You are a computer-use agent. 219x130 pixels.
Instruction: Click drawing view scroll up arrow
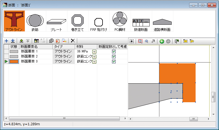(x=213, y=47)
